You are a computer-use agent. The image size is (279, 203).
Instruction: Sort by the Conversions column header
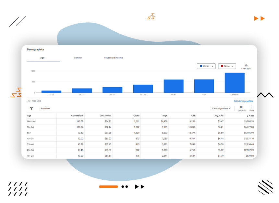[77, 115]
